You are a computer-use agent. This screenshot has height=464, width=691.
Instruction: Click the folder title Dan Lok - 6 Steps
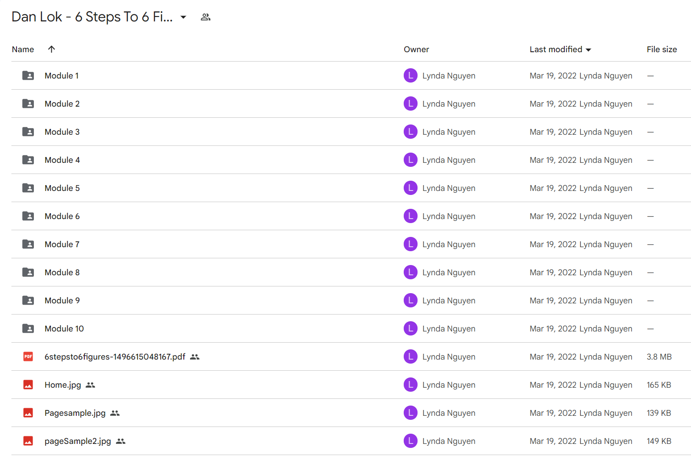[92, 17]
